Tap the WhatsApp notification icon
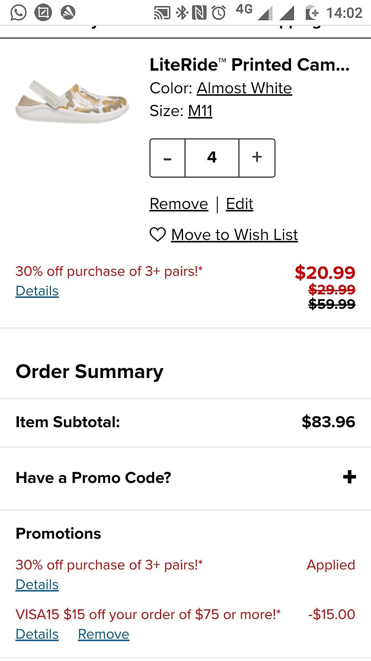Viewport: 371px width, 661px height. [x=18, y=12]
